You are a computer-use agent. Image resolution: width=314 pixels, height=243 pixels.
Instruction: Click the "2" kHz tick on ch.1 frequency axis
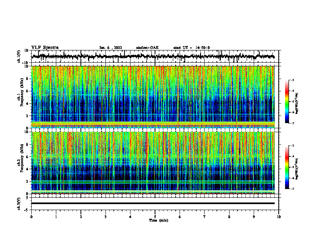[27, 116]
